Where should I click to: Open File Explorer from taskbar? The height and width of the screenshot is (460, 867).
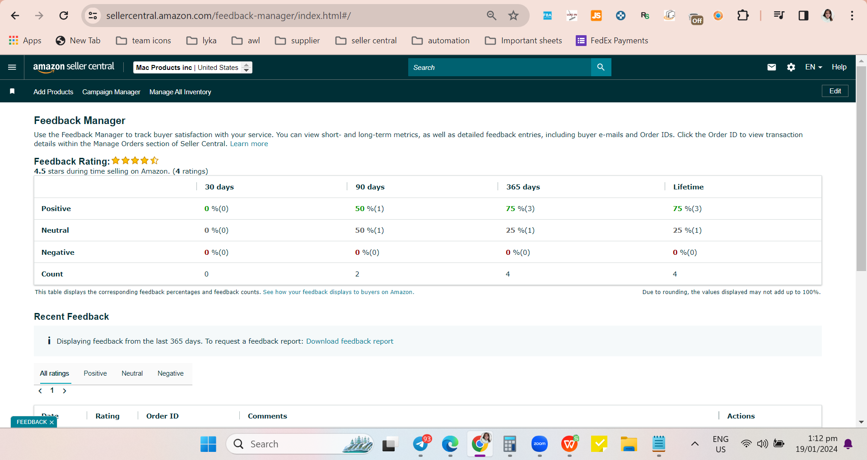tap(629, 444)
